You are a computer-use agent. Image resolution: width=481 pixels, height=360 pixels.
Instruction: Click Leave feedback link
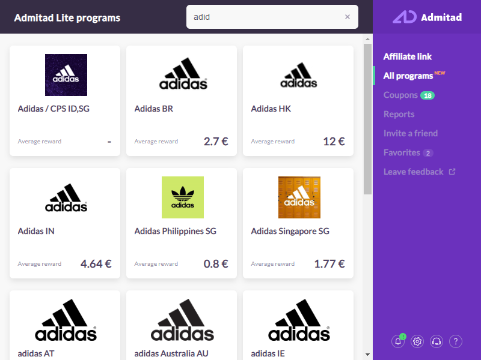(x=413, y=172)
